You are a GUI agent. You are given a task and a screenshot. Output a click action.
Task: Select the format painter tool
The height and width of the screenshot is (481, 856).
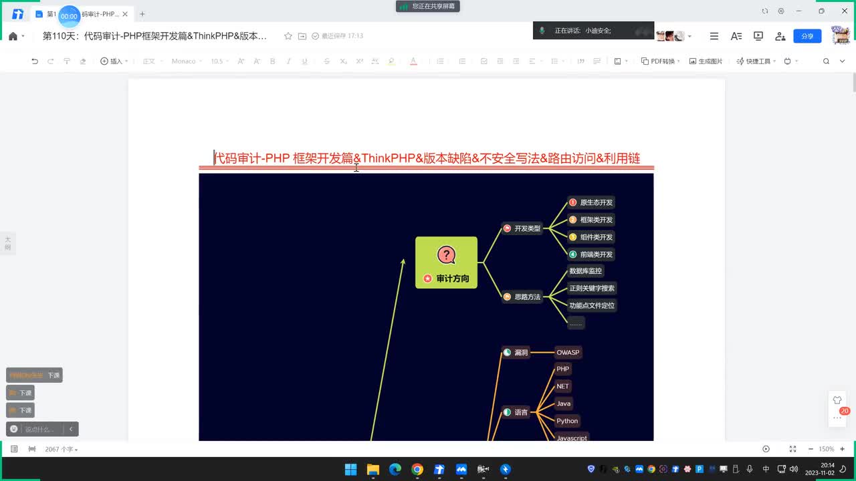pyautogui.click(x=66, y=61)
